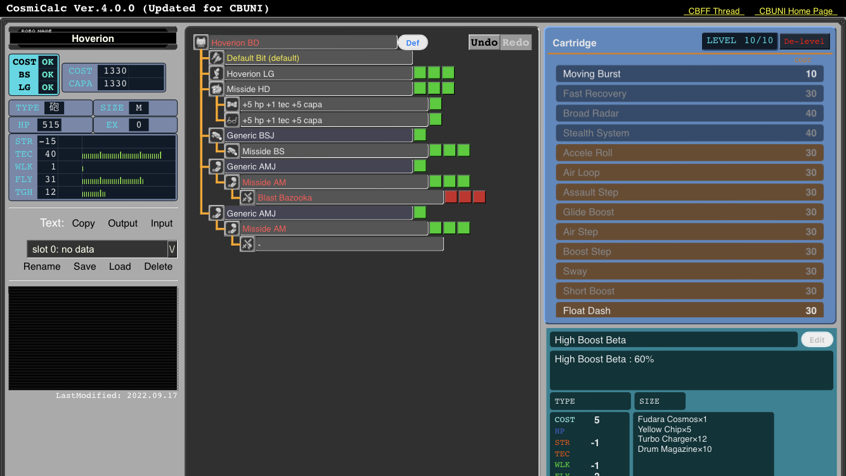Click the Copy text option

pyautogui.click(x=83, y=223)
